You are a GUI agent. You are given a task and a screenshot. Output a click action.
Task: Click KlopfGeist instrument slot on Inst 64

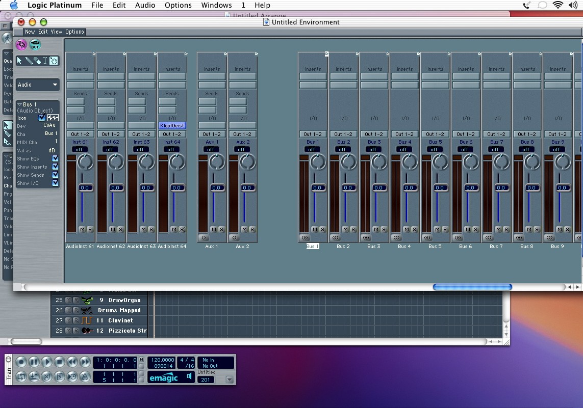pos(172,125)
